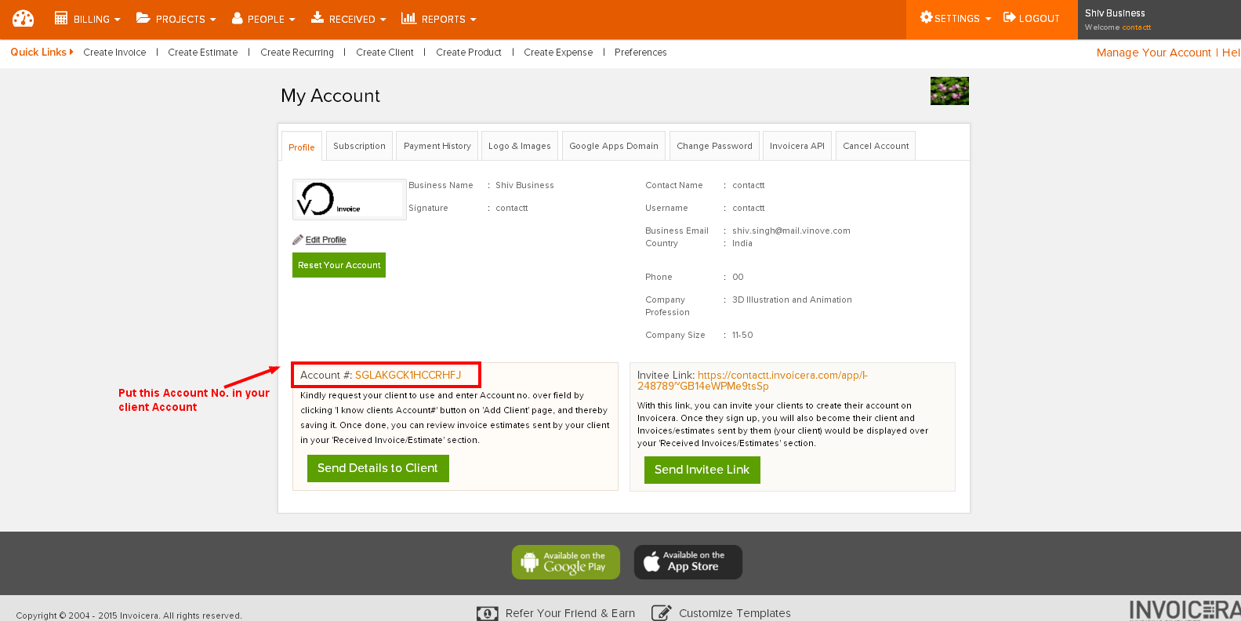Open the Preferences quick link
This screenshot has height=621, width=1241.
pos(640,53)
